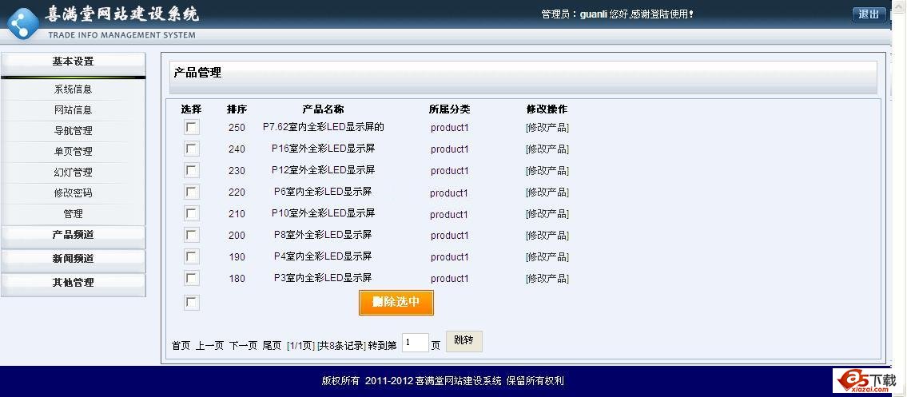907x397 pixels.
Task: Mark the P6室内全彩LED显示屏 row checkbox
Action: (192, 192)
